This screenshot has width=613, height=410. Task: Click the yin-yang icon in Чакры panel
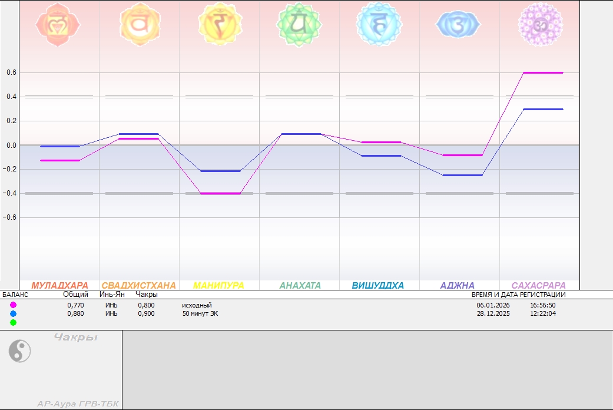pyautogui.click(x=19, y=352)
